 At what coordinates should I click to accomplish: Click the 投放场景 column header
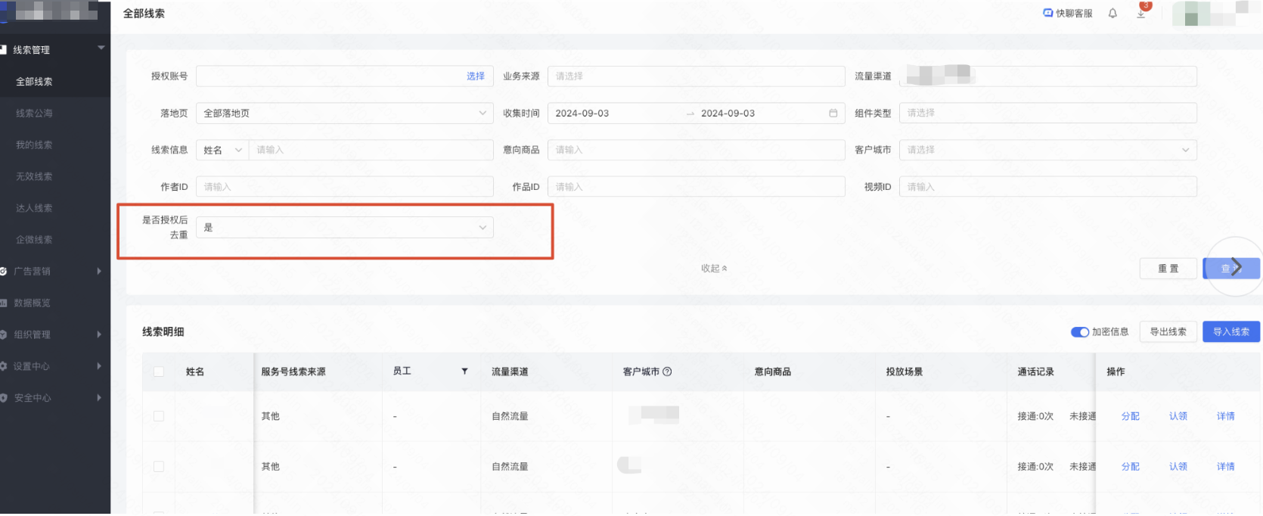[x=904, y=371]
